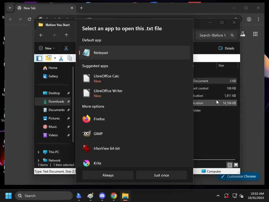Open the clock showing 10:52 AM
The width and height of the screenshot is (269, 202).
(x=256, y=196)
